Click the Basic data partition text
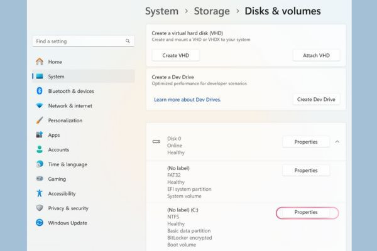377x251 pixels. [x=188, y=231]
